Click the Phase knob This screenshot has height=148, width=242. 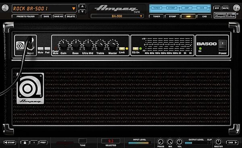click(x=161, y=142)
